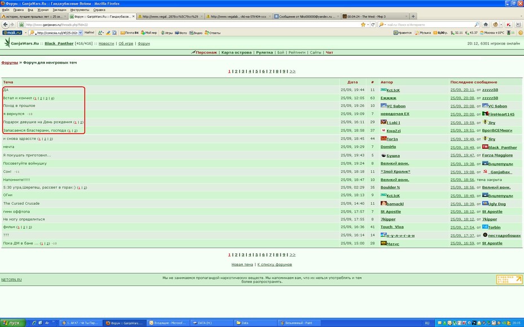
Task: Click the Kaspersky icon in browser toolbar
Action: pyautogui.click(x=509, y=25)
